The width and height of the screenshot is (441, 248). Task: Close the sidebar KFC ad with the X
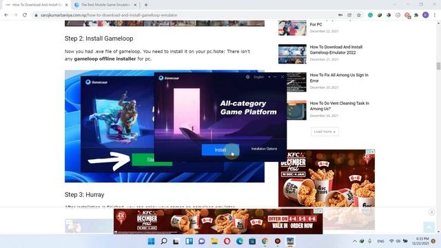(372, 152)
